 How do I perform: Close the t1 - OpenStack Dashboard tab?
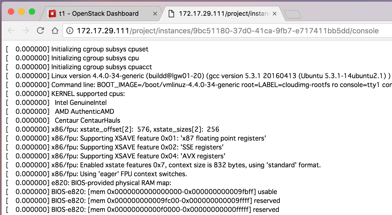(155, 14)
